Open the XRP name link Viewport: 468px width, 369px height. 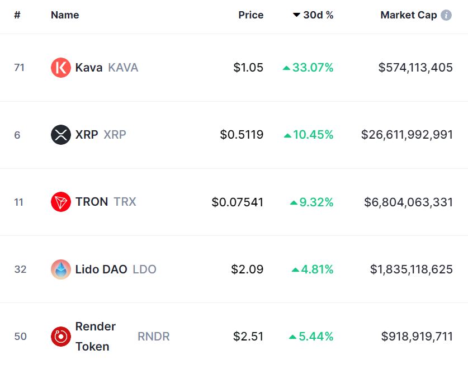coord(87,135)
